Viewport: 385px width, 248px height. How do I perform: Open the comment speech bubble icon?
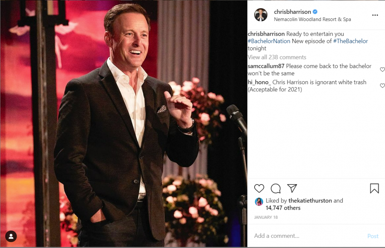pyautogui.click(x=276, y=188)
